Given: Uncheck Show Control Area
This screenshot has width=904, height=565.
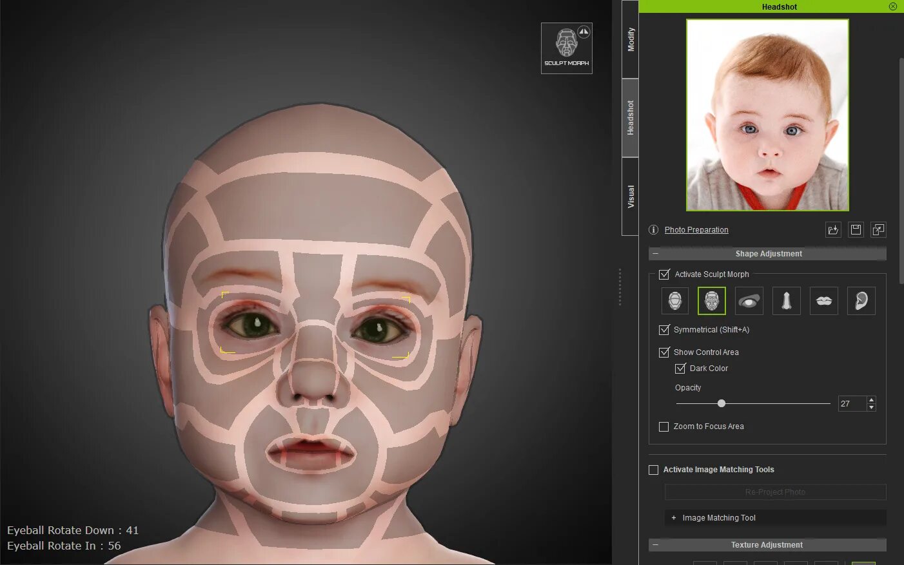Looking at the screenshot, I should click(x=664, y=352).
